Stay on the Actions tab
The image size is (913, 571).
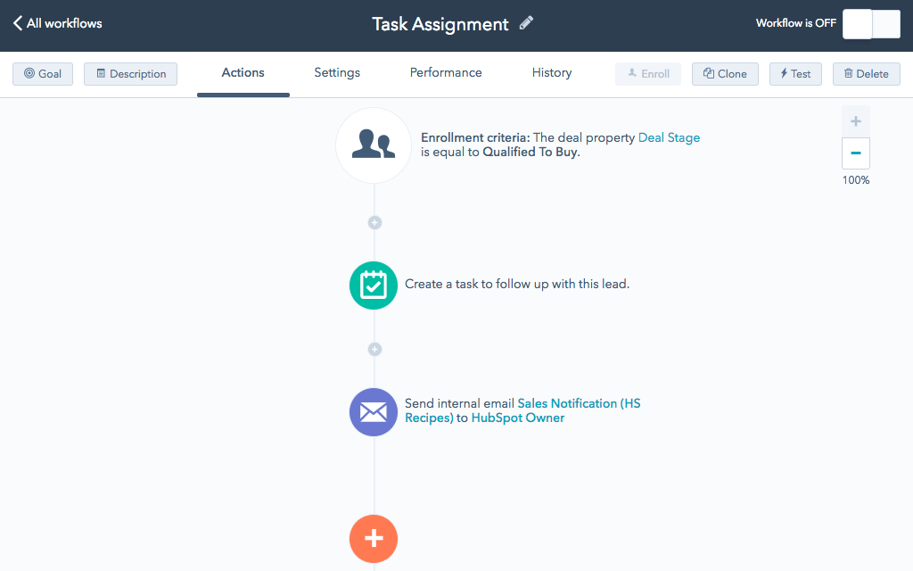click(x=243, y=72)
